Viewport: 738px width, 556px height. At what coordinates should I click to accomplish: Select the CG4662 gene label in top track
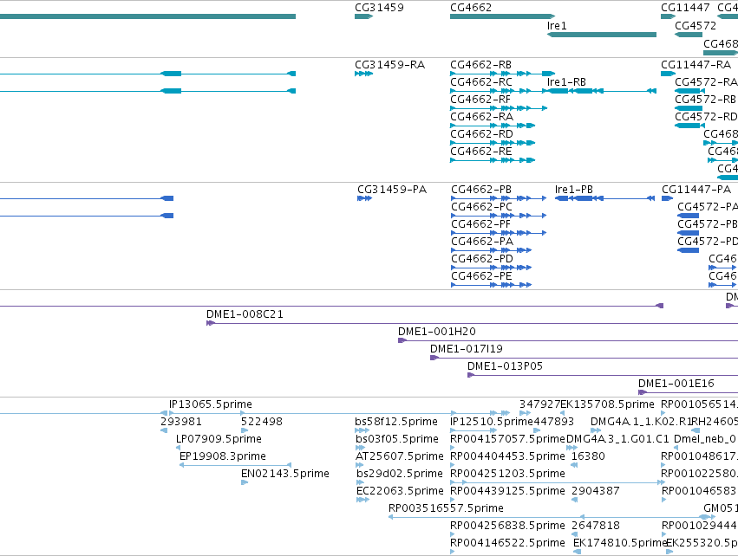(x=471, y=8)
